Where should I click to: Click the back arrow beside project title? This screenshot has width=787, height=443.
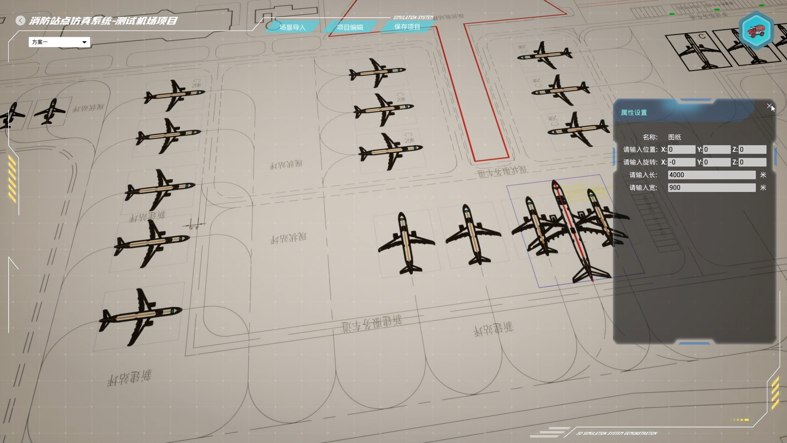coord(20,21)
